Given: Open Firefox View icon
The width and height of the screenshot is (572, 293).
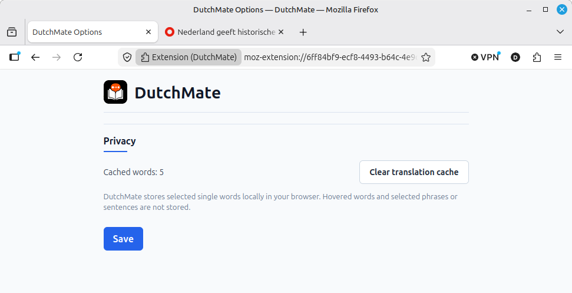Looking at the screenshot, I should pos(12,32).
